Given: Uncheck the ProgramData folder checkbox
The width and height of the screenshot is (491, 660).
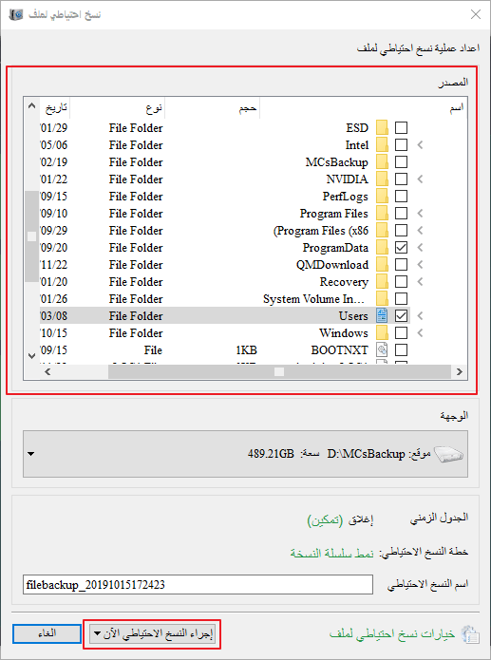Looking at the screenshot, I should click(x=402, y=248).
